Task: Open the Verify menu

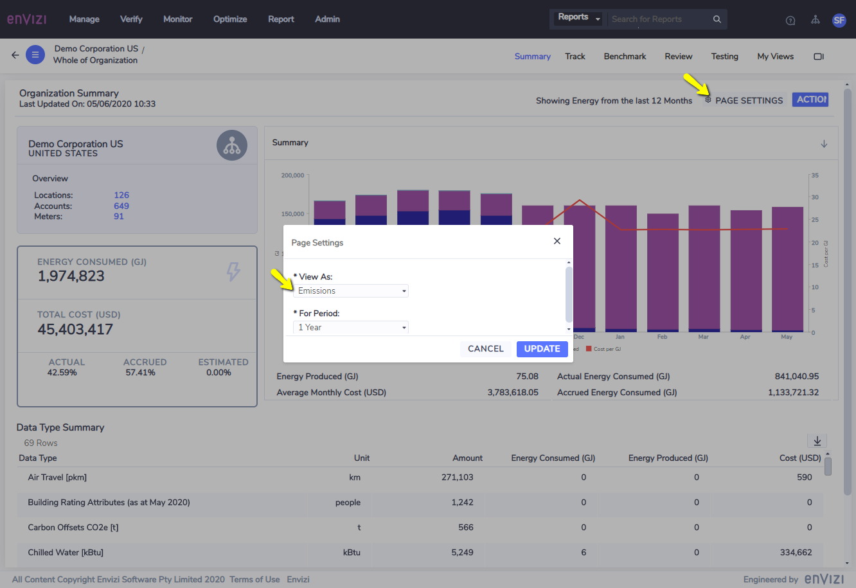Action: pyautogui.click(x=131, y=19)
